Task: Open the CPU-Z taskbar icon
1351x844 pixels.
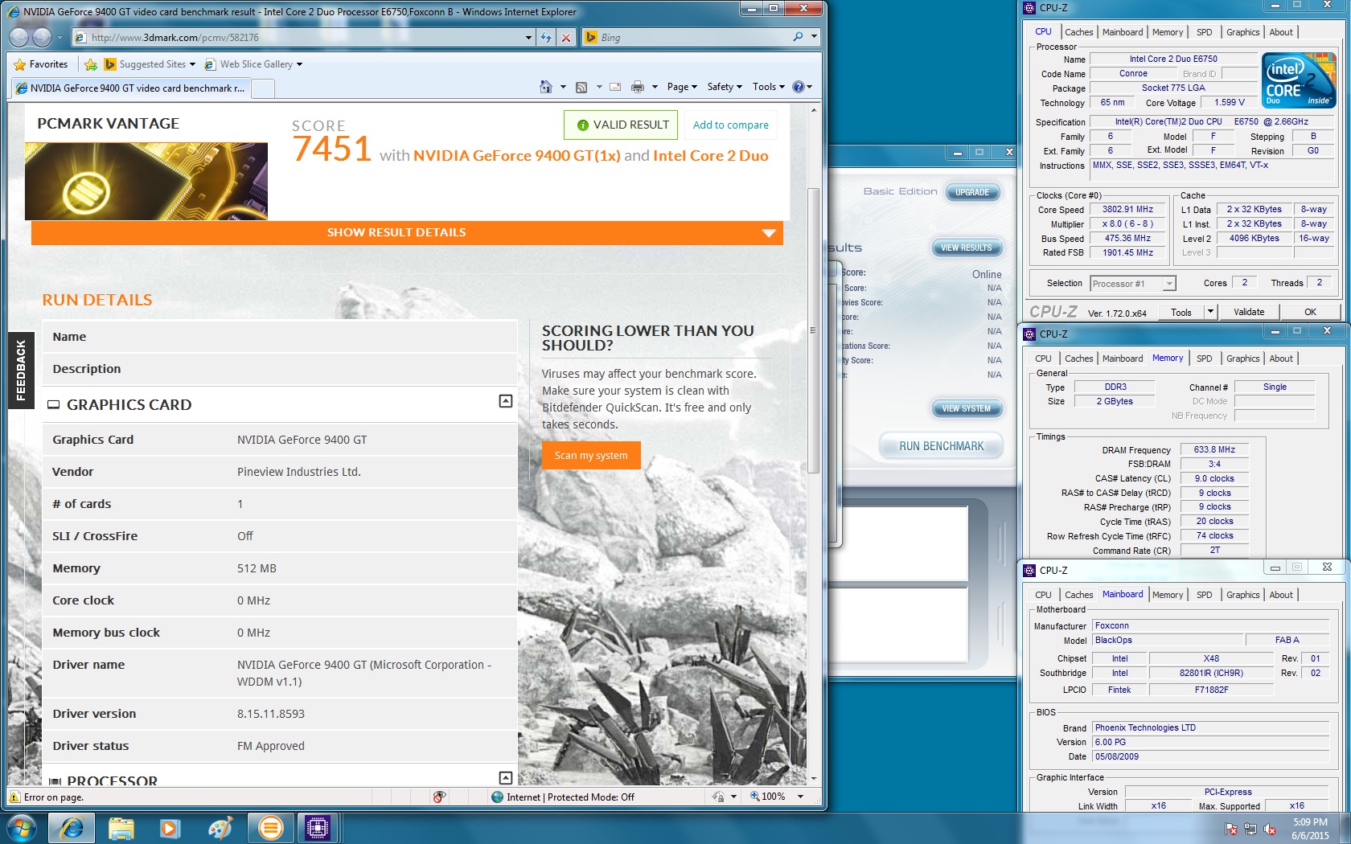Action: pyautogui.click(x=318, y=828)
